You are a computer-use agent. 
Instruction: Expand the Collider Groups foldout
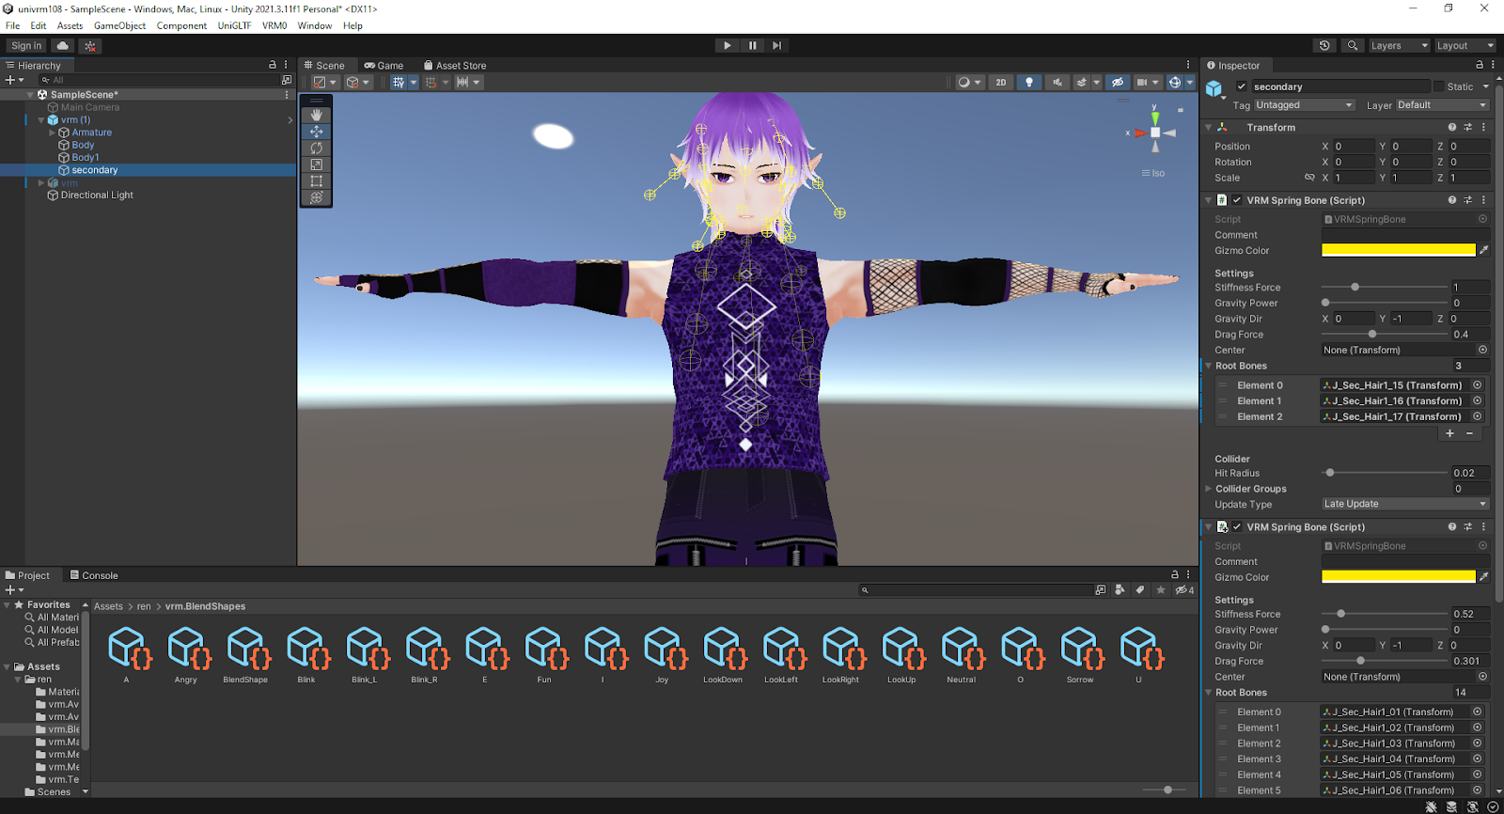tap(1209, 489)
